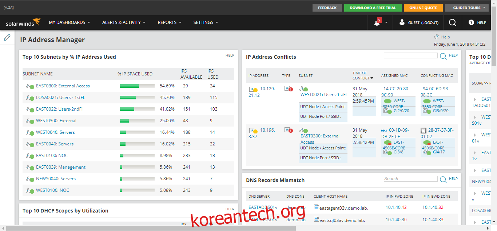
Task: Expand the EAST scope row above TADDS text
Action: [x=475, y=99]
